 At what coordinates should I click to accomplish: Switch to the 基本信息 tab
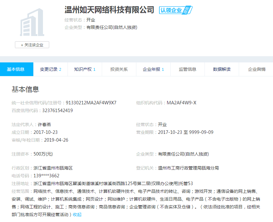[16, 69]
